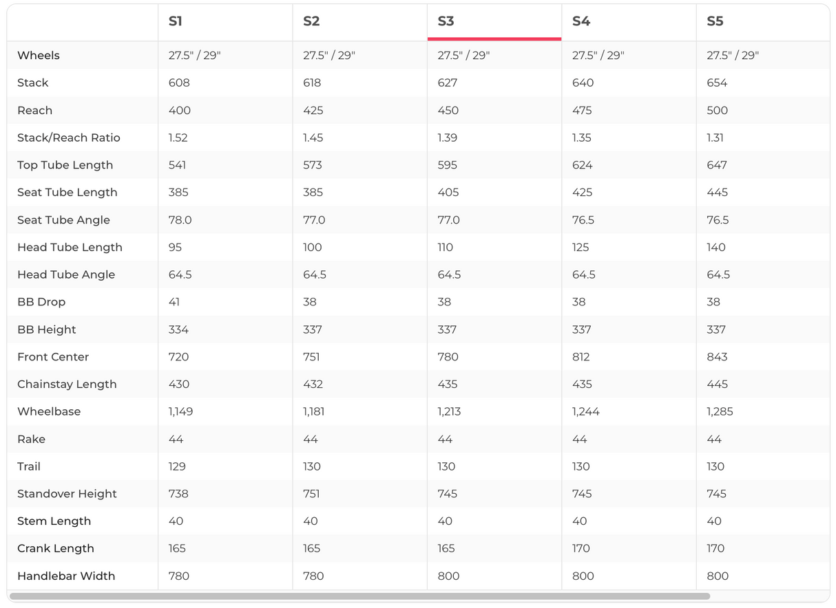Select the S1 size column header
The image size is (836, 608).
click(x=176, y=21)
